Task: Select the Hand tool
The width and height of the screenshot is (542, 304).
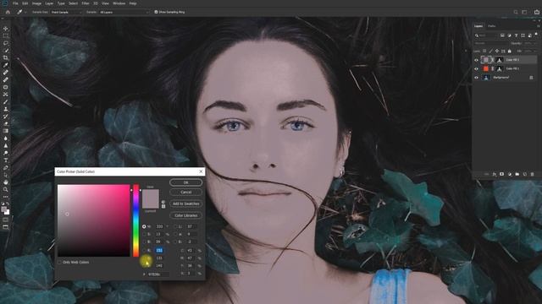Action: 6,182
